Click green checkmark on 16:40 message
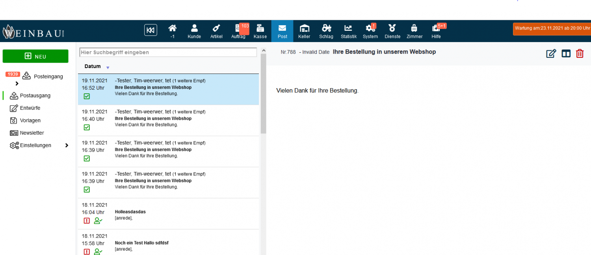 click(x=87, y=128)
